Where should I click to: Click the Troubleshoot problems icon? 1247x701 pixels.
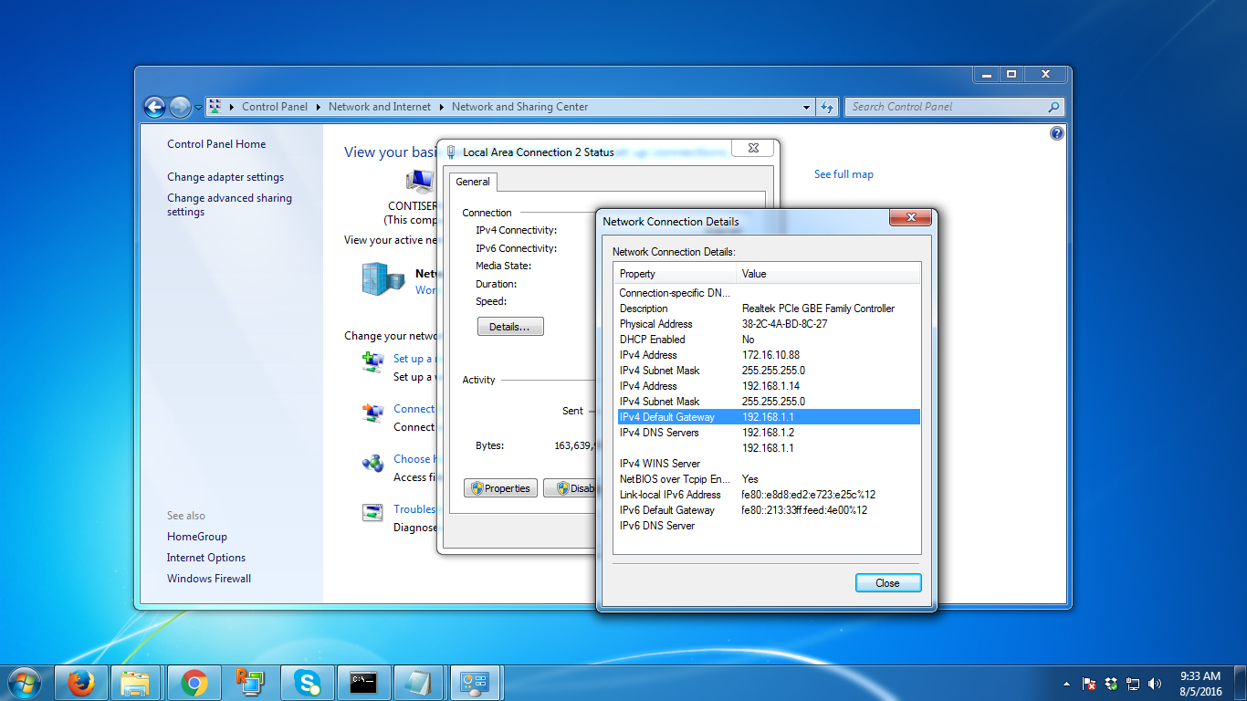[372, 513]
